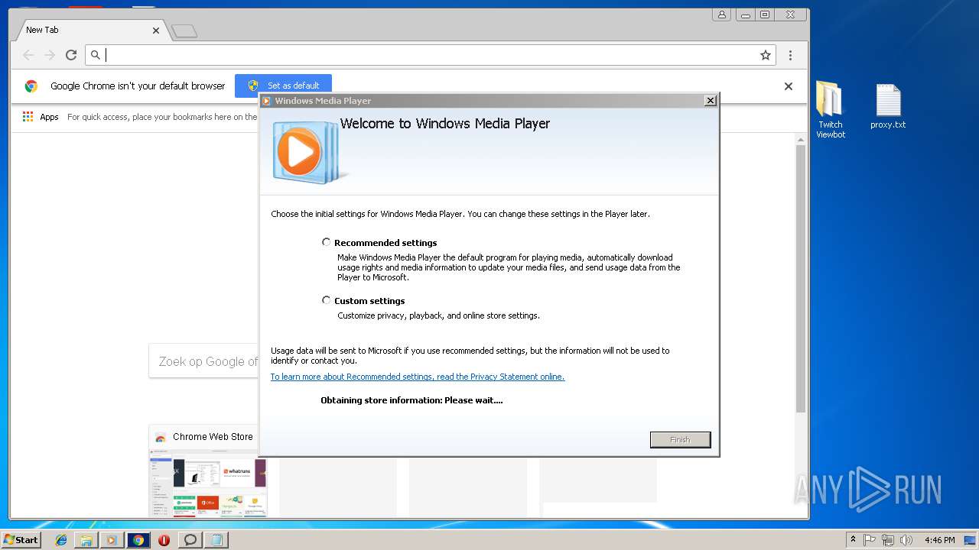The height and width of the screenshot is (550, 979).
Task: Open the Windows Start menu
Action: click(21, 540)
